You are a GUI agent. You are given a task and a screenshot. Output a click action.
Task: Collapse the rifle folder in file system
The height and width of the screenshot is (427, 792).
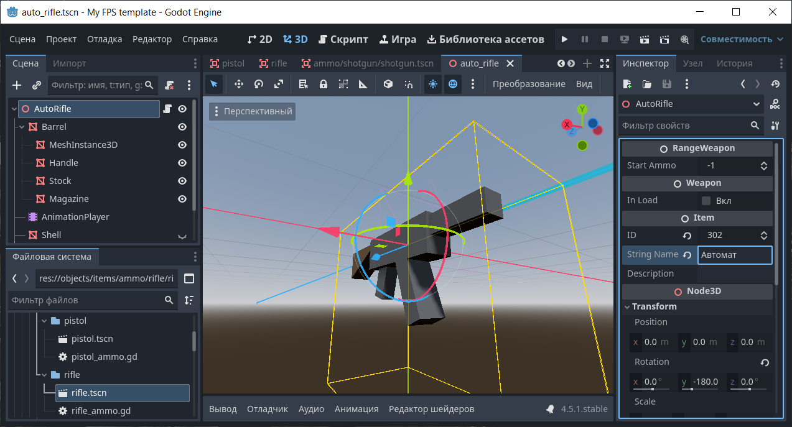tap(44, 375)
